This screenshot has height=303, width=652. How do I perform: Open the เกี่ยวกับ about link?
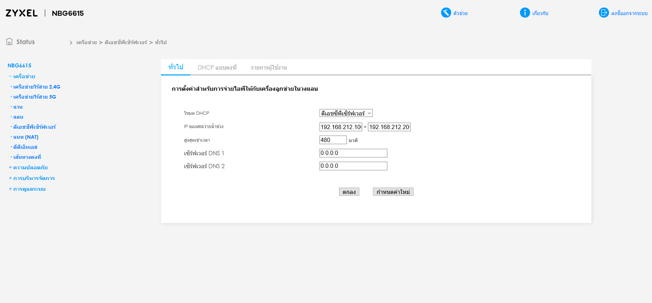pos(540,13)
